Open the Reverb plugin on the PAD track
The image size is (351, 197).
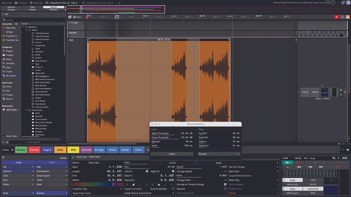click(x=315, y=92)
